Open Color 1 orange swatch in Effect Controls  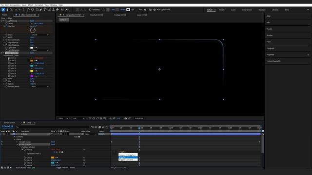click(x=32, y=60)
